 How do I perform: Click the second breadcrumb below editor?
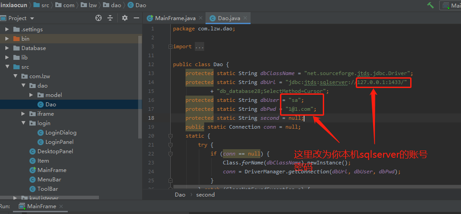[x=205, y=194]
